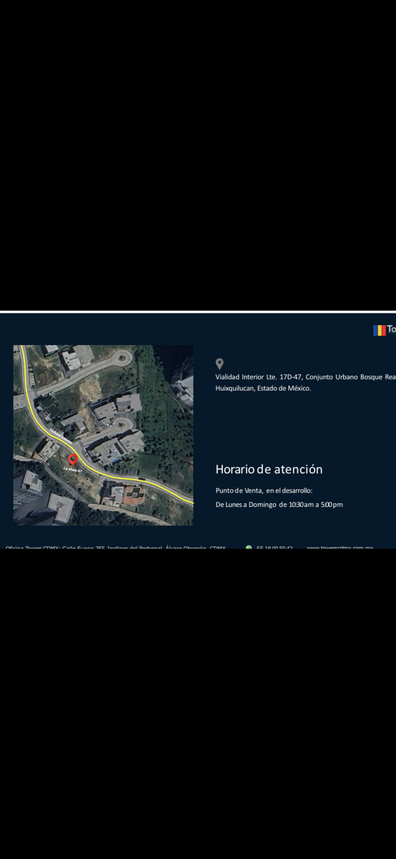Click the Oficina Towers CDMX address footer
The width and height of the screenshot is (396, 859).
tap(116, 548)
